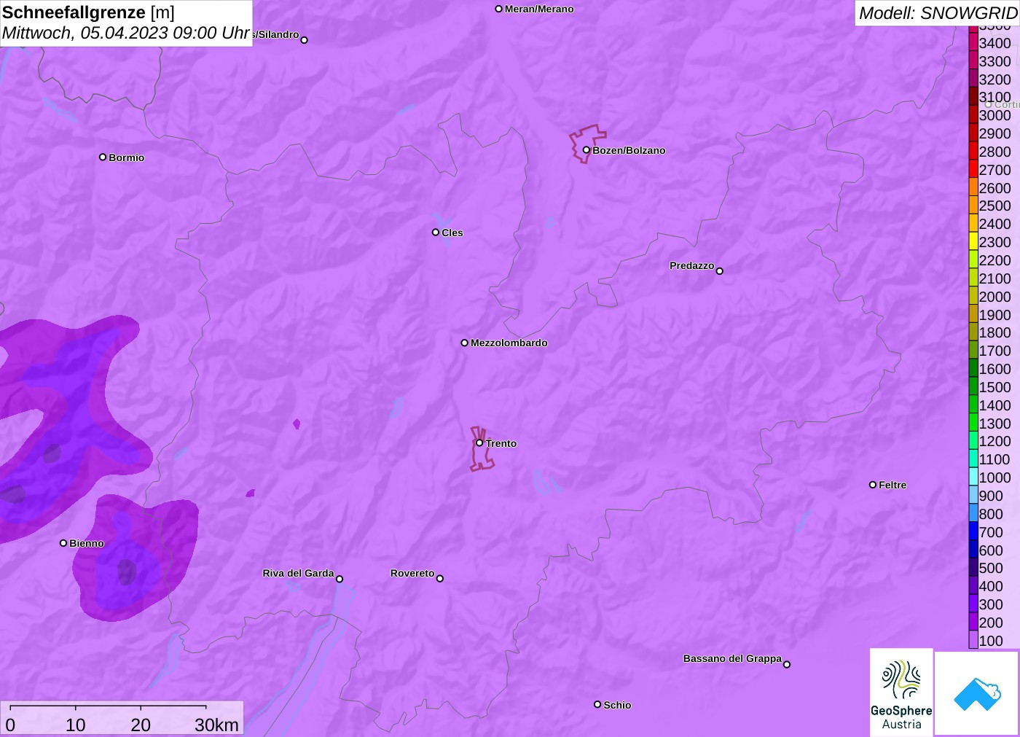Click the legend value "3400"

point(994,43)
